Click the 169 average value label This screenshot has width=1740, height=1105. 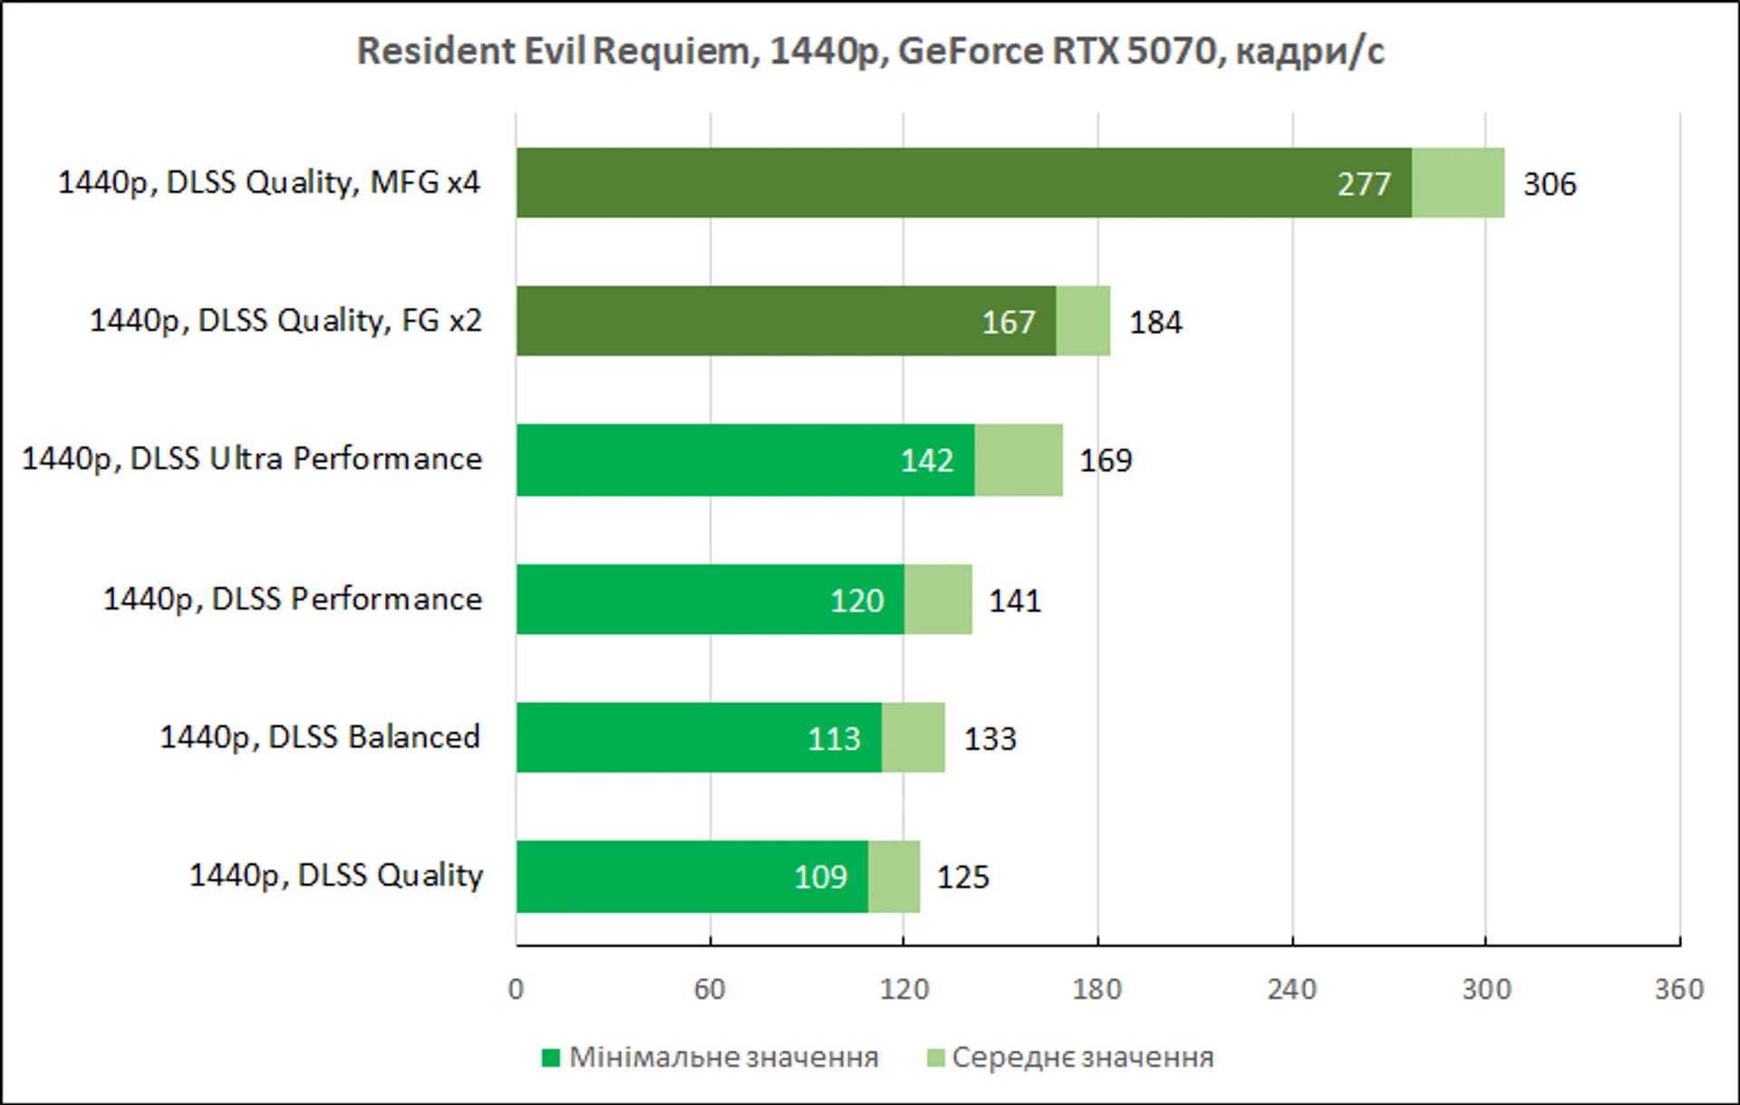pos(1106,461)
